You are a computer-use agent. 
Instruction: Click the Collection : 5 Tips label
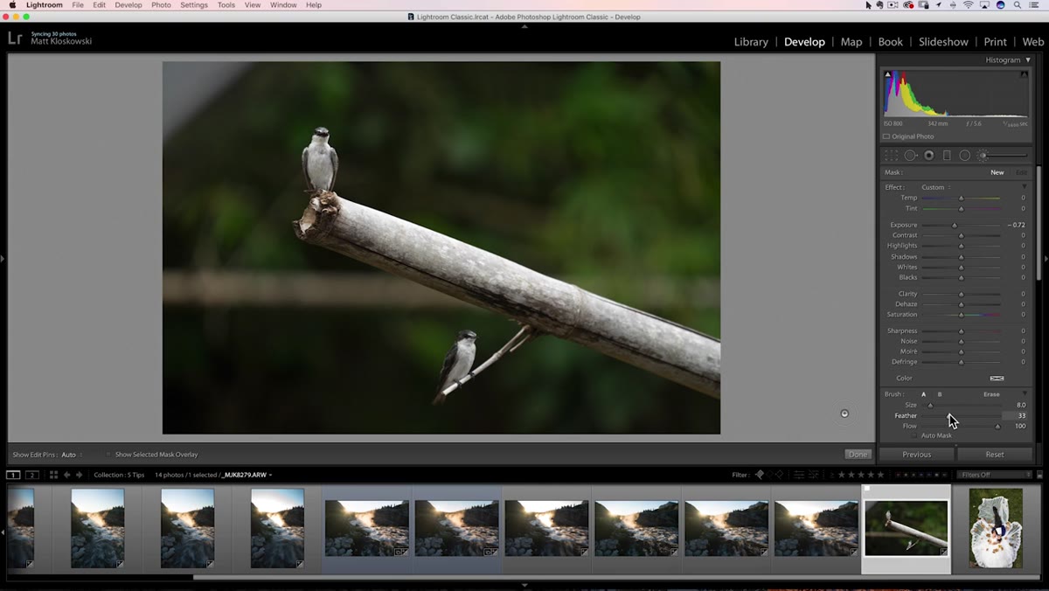point(119,475)
